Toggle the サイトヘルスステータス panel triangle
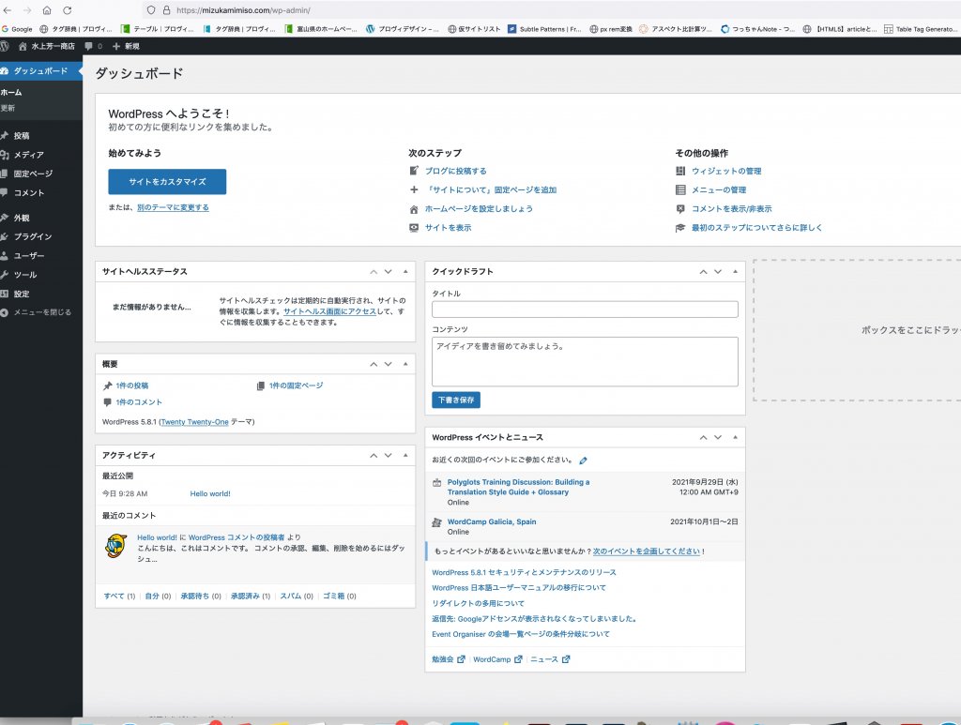The image size is (961, 725). [405, 272]
